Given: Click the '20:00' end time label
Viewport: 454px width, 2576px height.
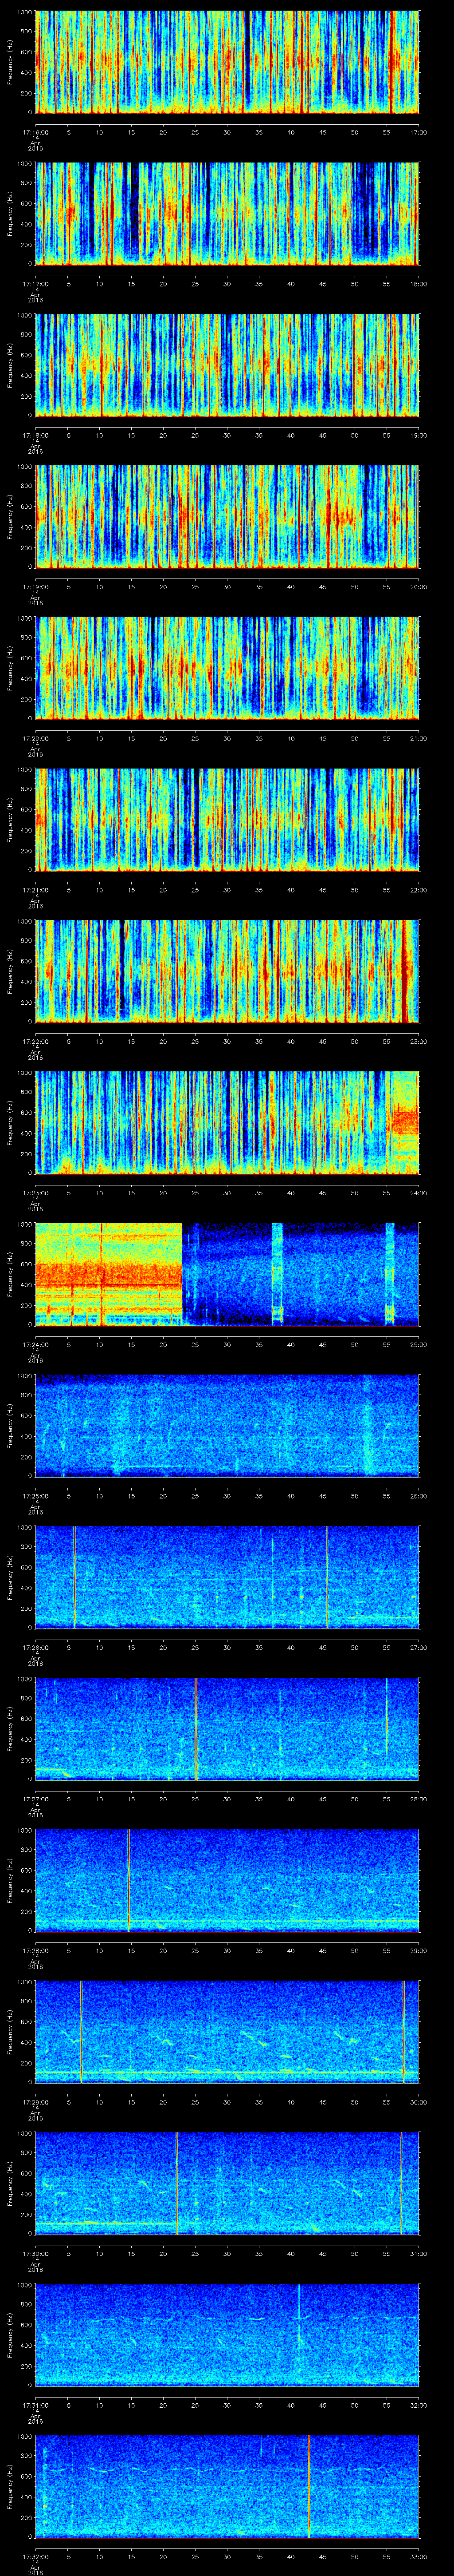Looking at the screenshot, I should coord(418,586).
